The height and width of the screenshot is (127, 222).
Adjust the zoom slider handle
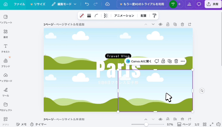(146, 124)
